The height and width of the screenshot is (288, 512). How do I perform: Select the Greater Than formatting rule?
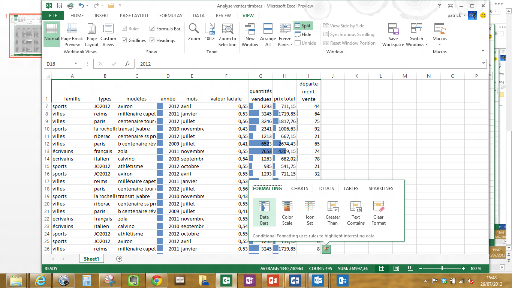(333, 212)
